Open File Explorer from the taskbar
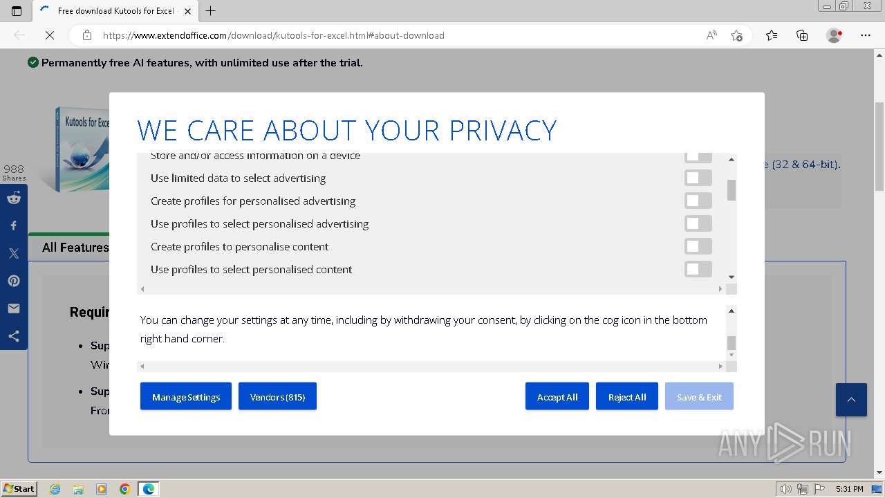Image resolution: width=885 pixels, height=498 pixels. tap(78, 489)
